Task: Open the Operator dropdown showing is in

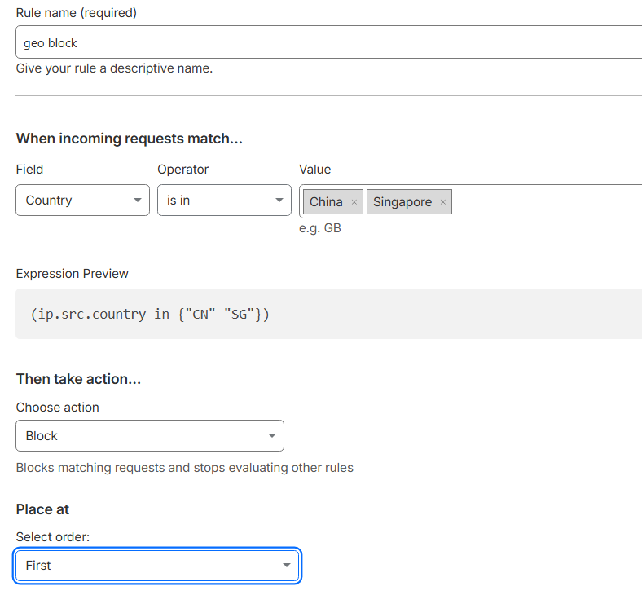Action: [x=224, y=201]
